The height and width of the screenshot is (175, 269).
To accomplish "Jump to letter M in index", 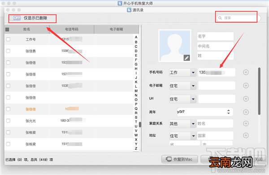I will coord(136,91).
